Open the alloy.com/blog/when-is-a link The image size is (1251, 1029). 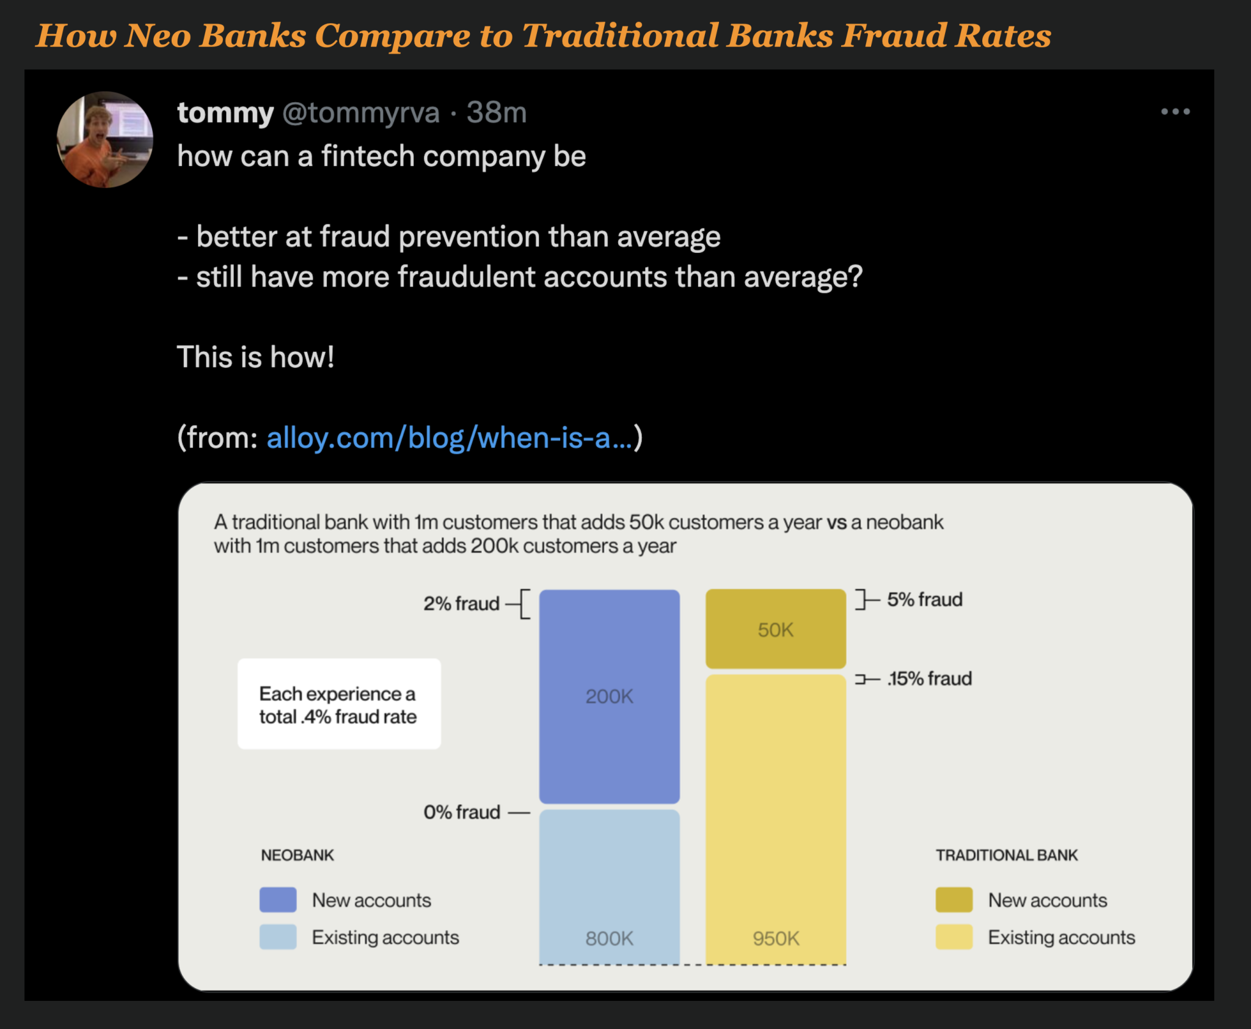pyautogui.click(x=450, y=437)
